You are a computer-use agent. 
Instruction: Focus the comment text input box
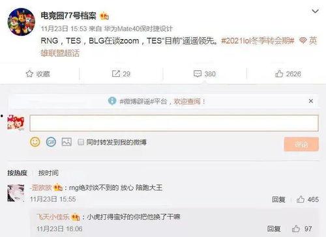(x=174, y=123)
